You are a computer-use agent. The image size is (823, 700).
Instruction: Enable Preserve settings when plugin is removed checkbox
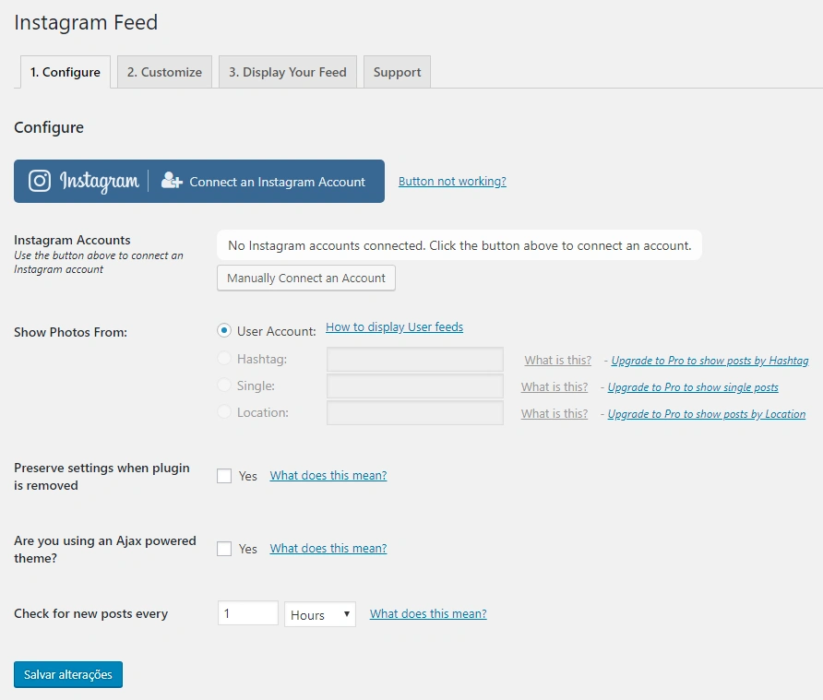coord(224,476)
